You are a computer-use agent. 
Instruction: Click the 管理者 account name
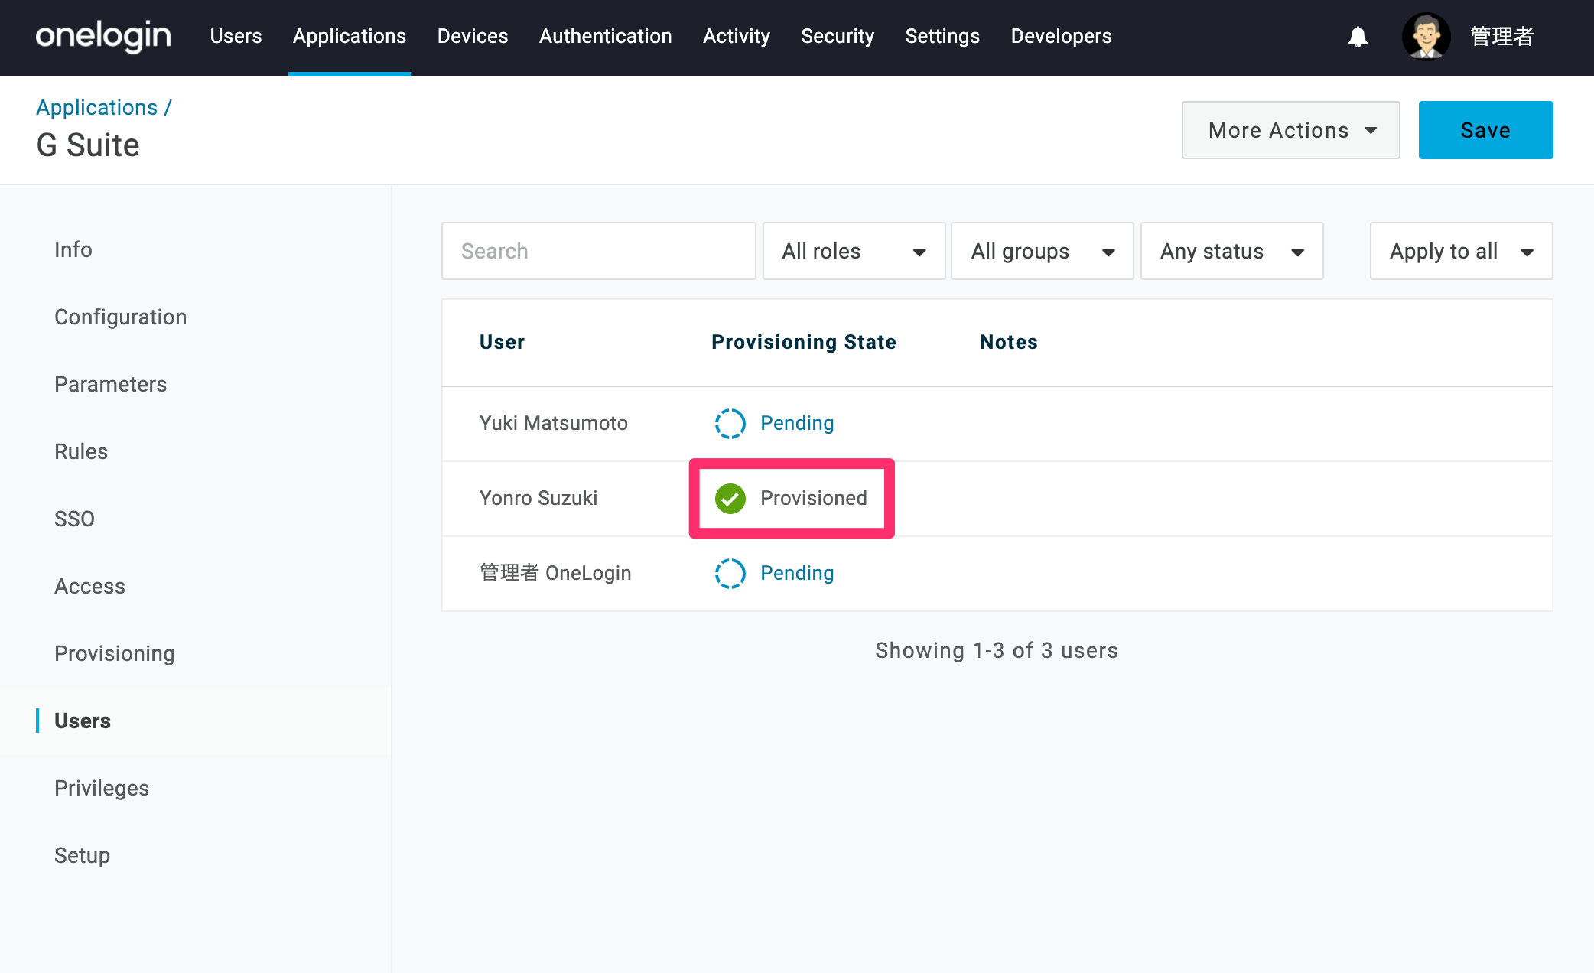pyautogui.click(x=1502, y=36)
